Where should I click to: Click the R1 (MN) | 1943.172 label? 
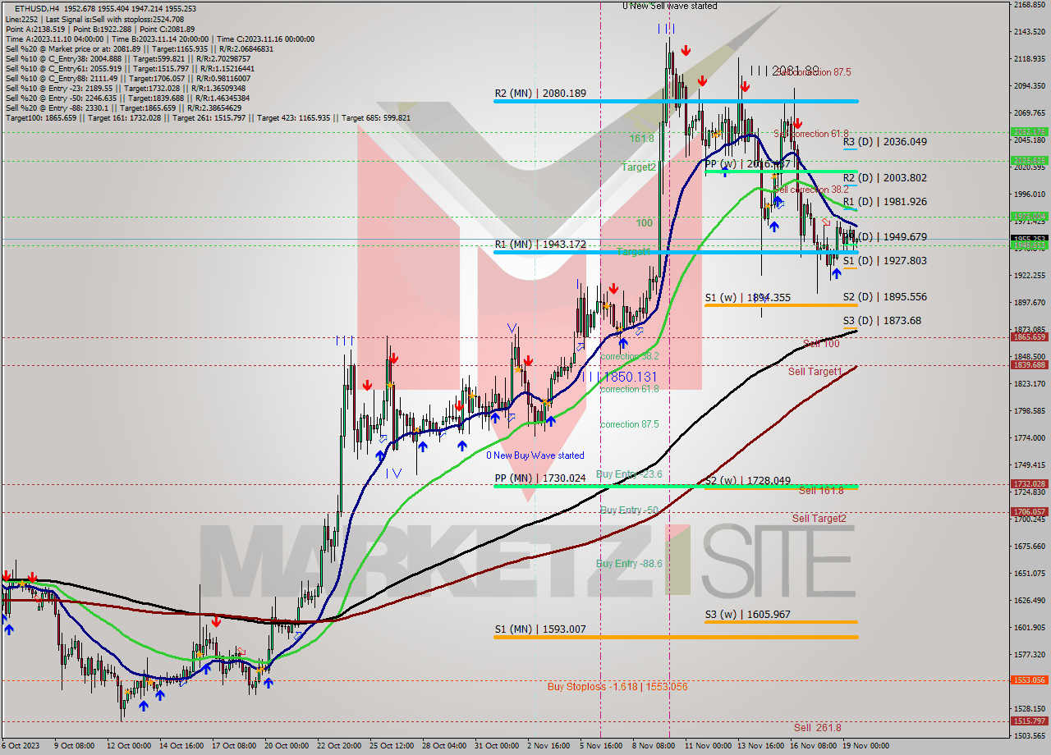[540, 245]
